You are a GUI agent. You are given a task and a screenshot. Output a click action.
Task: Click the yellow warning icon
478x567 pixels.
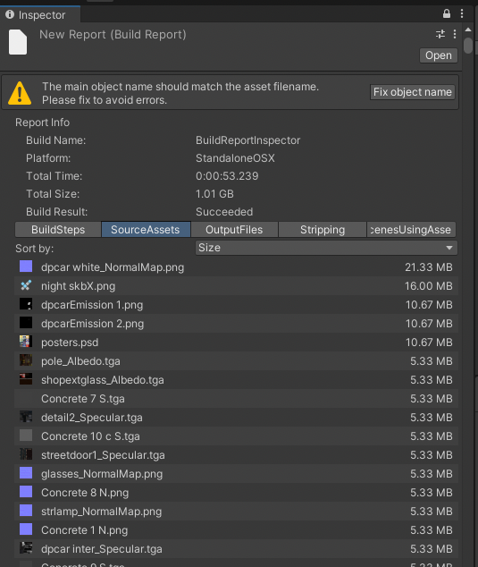(20, 93)
